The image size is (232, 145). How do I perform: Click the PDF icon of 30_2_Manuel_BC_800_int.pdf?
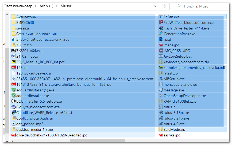coord(14,62)
